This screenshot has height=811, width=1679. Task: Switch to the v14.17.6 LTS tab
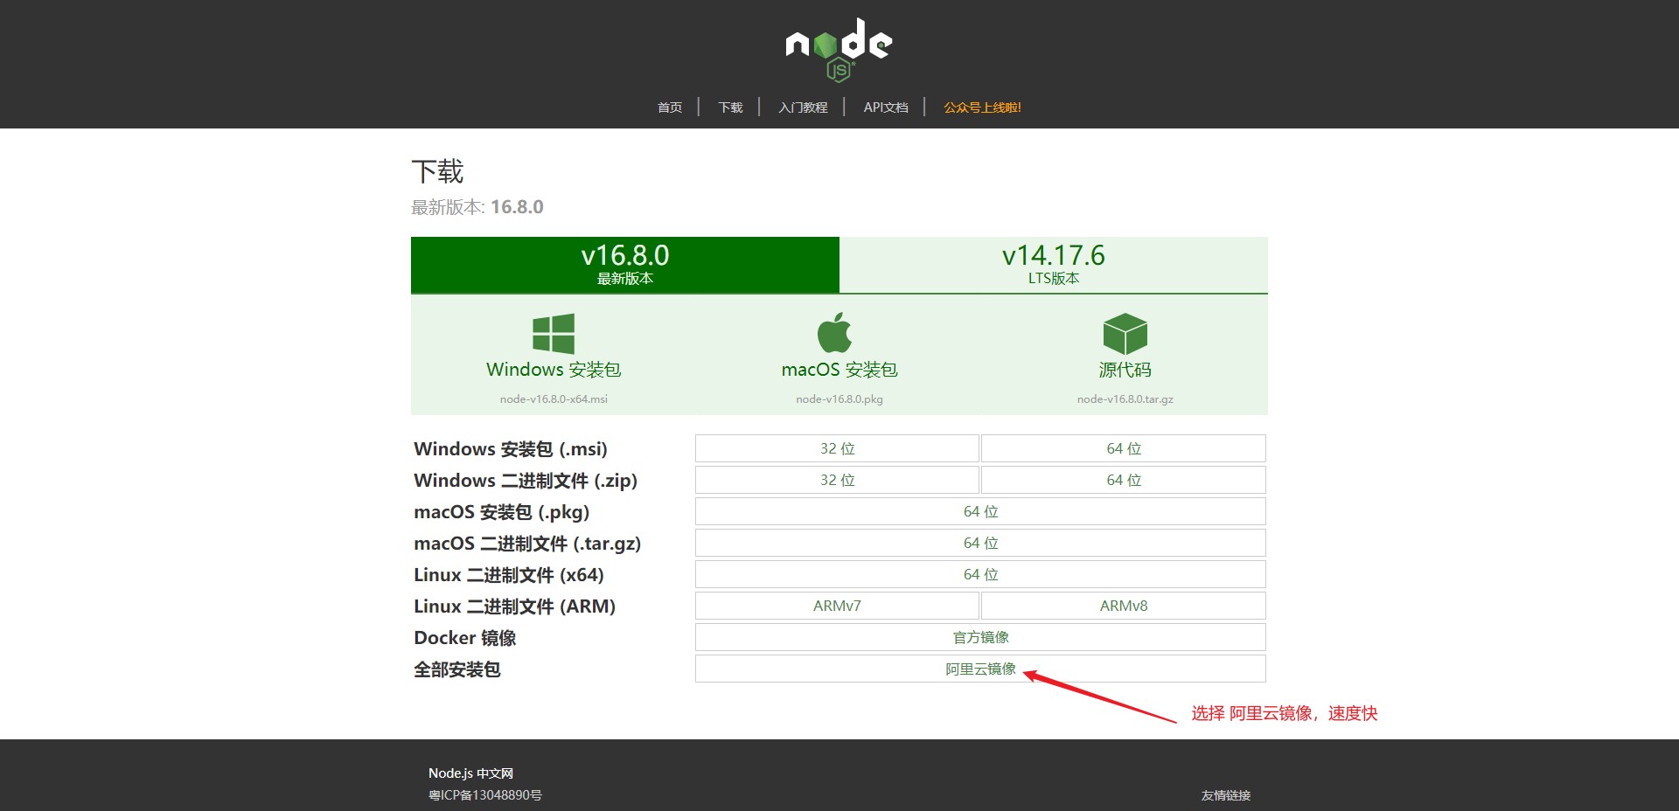tap(1052, 265)
